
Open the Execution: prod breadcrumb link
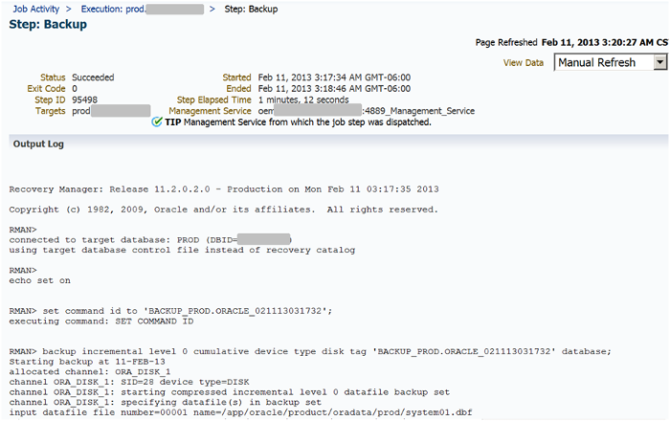pos(142,9)
